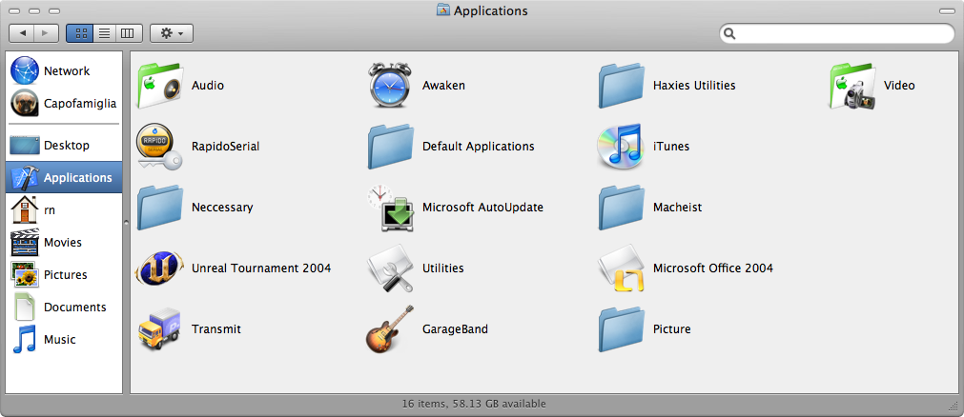Click the Applications title proxy icon

click(x=443, y=10)
